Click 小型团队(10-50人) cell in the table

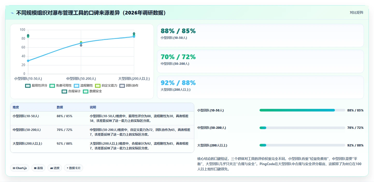click(26, 116)
